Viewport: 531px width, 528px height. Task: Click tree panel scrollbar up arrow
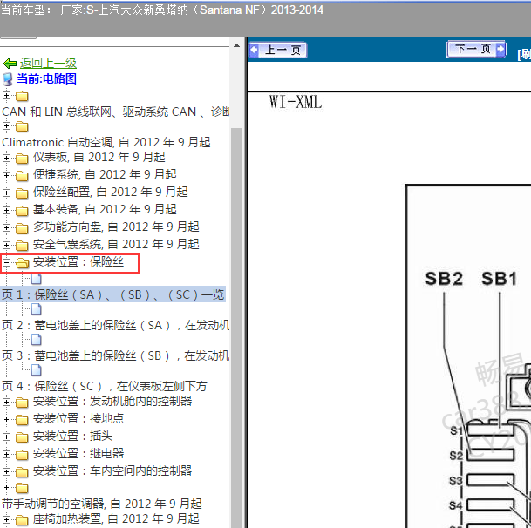(236, 45)
